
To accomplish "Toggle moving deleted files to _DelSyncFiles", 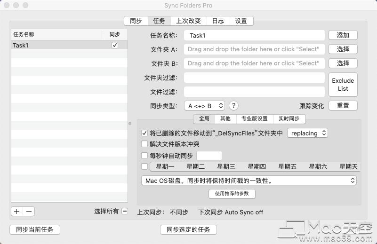I will [144, 133].
